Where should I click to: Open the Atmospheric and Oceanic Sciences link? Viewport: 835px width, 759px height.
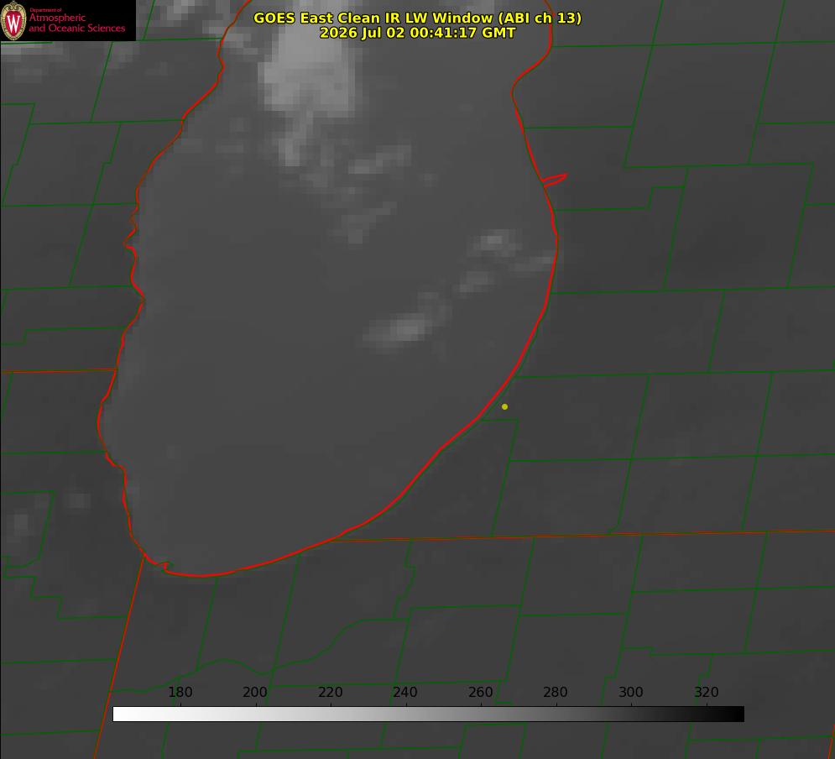click(x=76, y=23)
